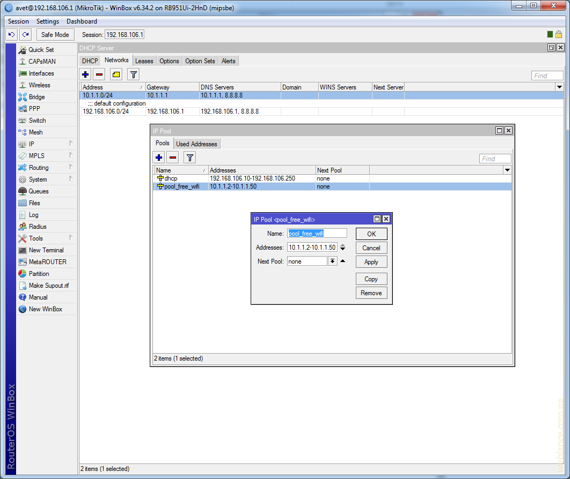Click the comment icon in DHCP Server toolbar
The height and width of the screenshot is (479, 570).
coord(116,74)
